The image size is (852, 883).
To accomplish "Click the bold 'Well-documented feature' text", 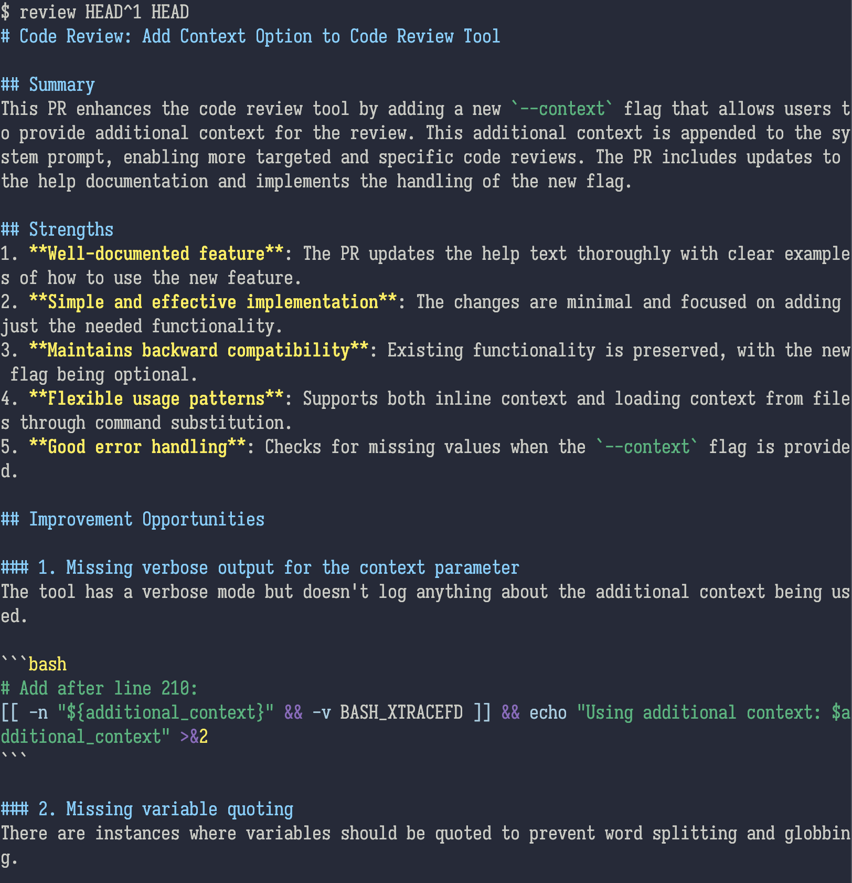I will 156,254.
